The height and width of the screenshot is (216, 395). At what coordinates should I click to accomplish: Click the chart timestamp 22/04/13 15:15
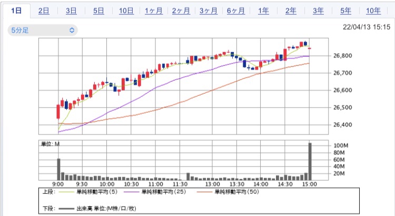click(x=367, y=27)
